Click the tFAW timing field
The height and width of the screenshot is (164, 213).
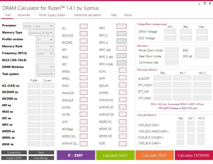[x=84, y=85]
